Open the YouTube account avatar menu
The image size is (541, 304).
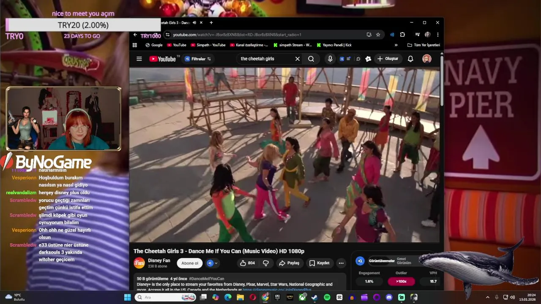click(x=427, y=59)
